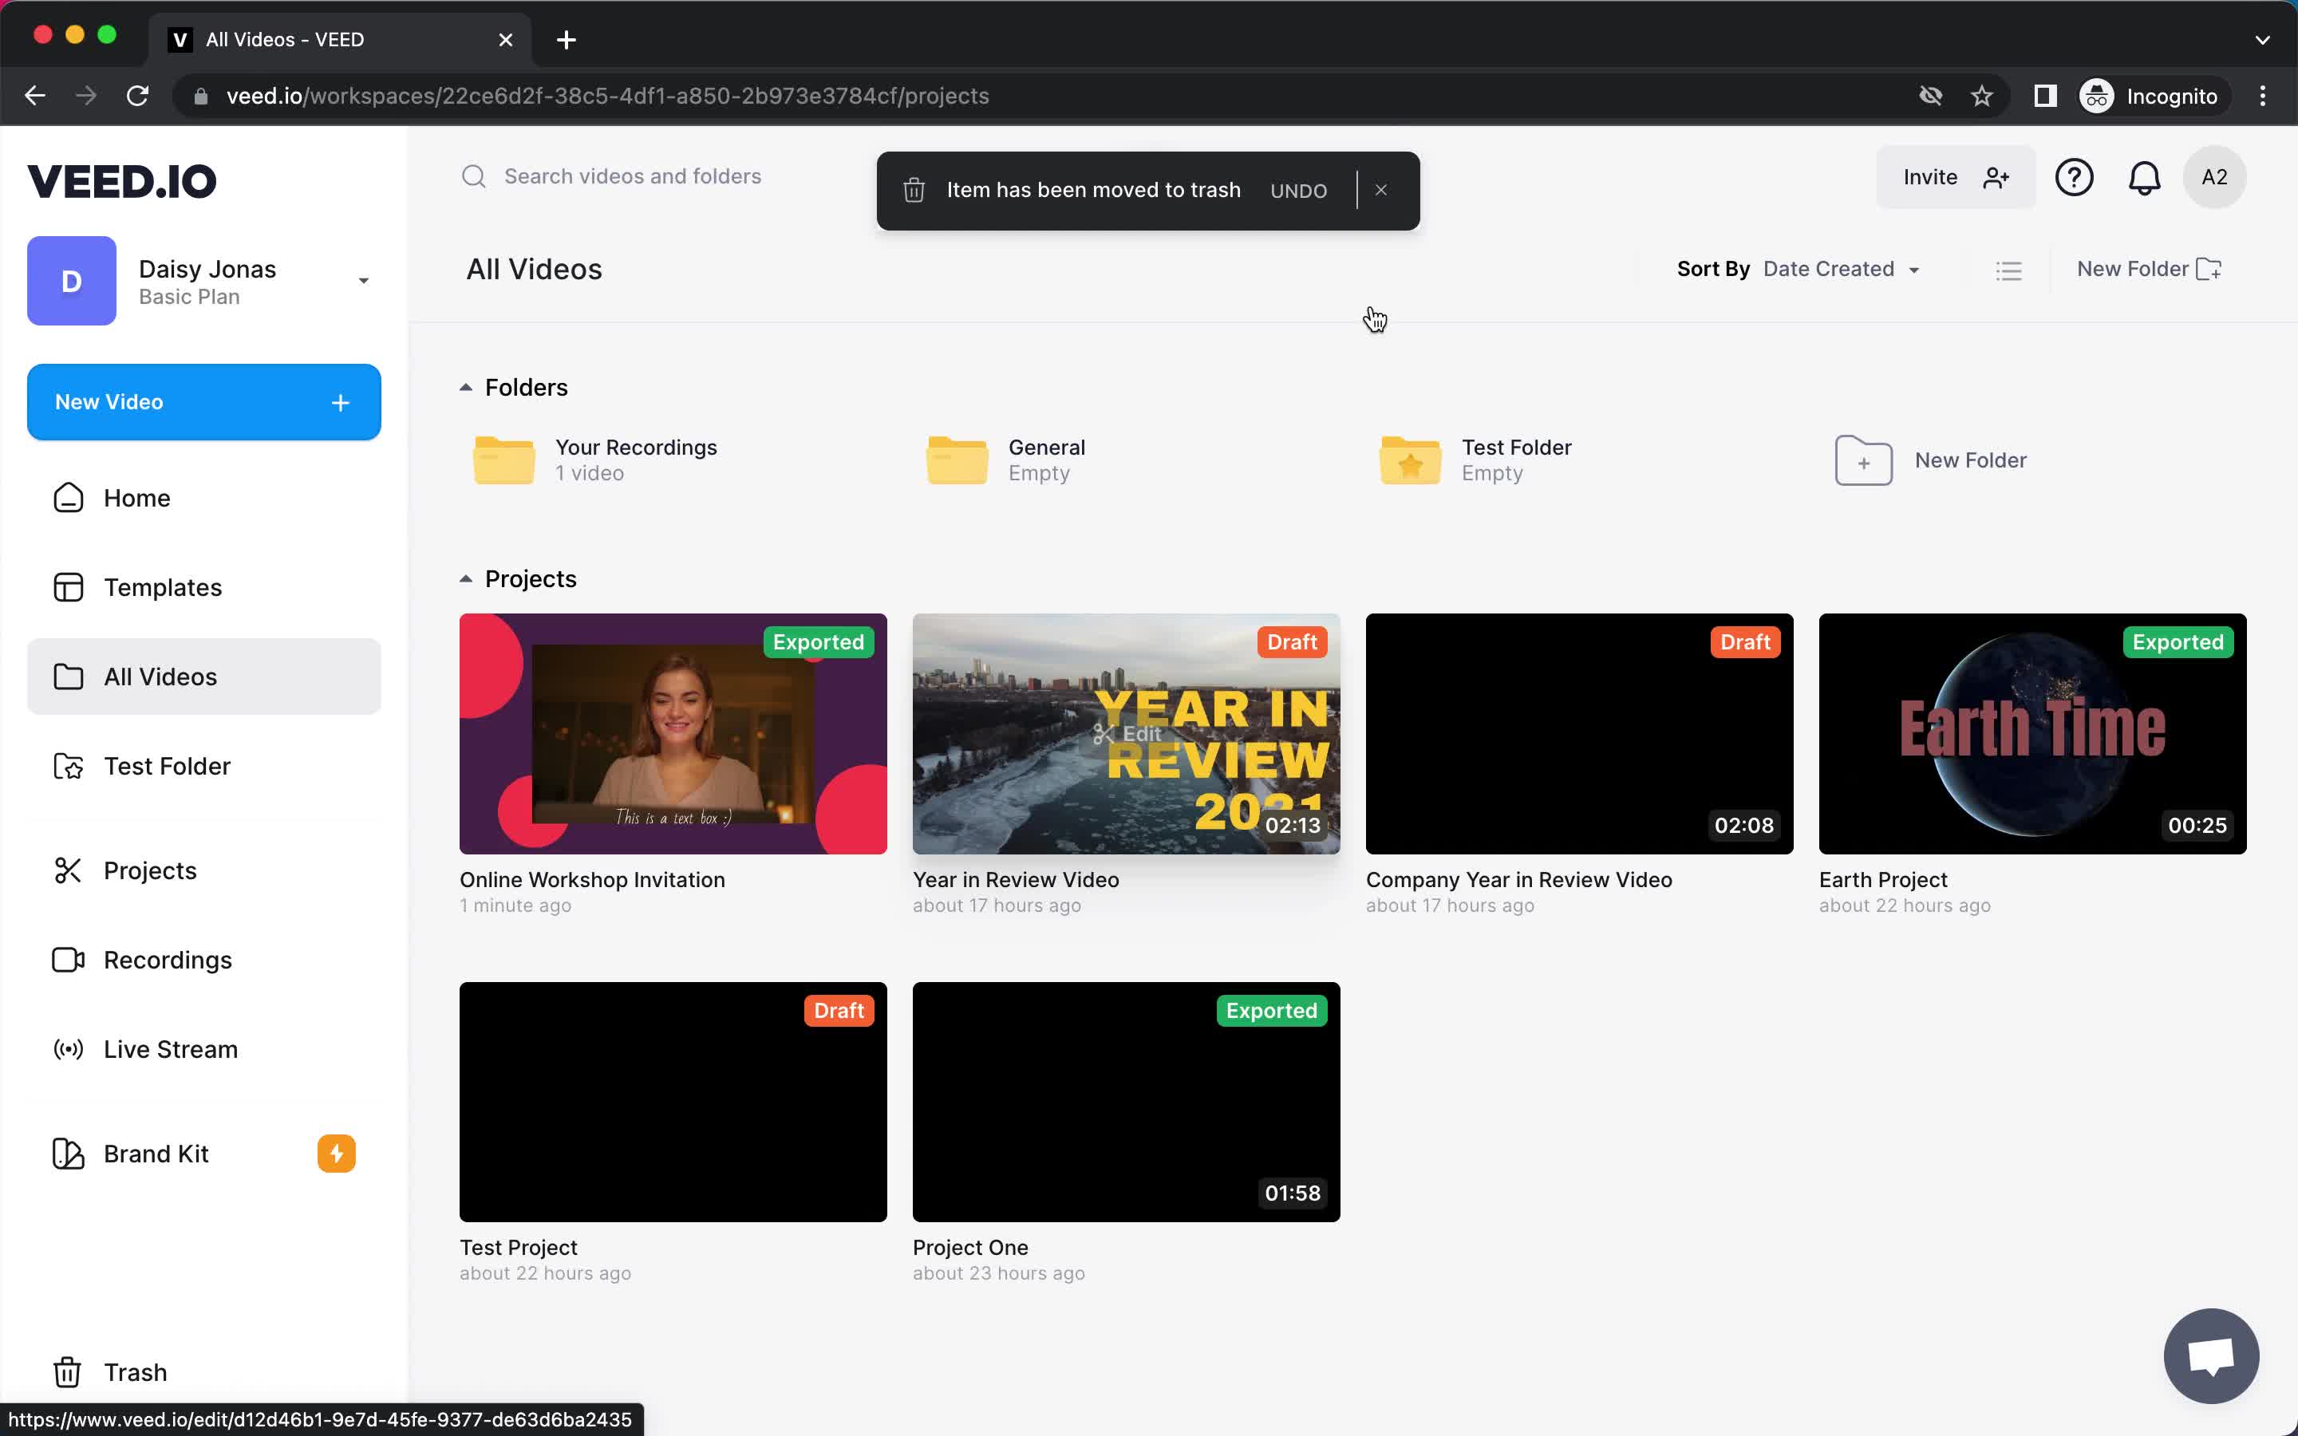The image size is (2298, 1436).
Task: Click the trash icon in the toast
Action: [x=914, y=190]
